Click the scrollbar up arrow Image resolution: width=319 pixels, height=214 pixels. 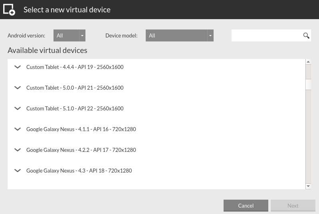point(308,62)
